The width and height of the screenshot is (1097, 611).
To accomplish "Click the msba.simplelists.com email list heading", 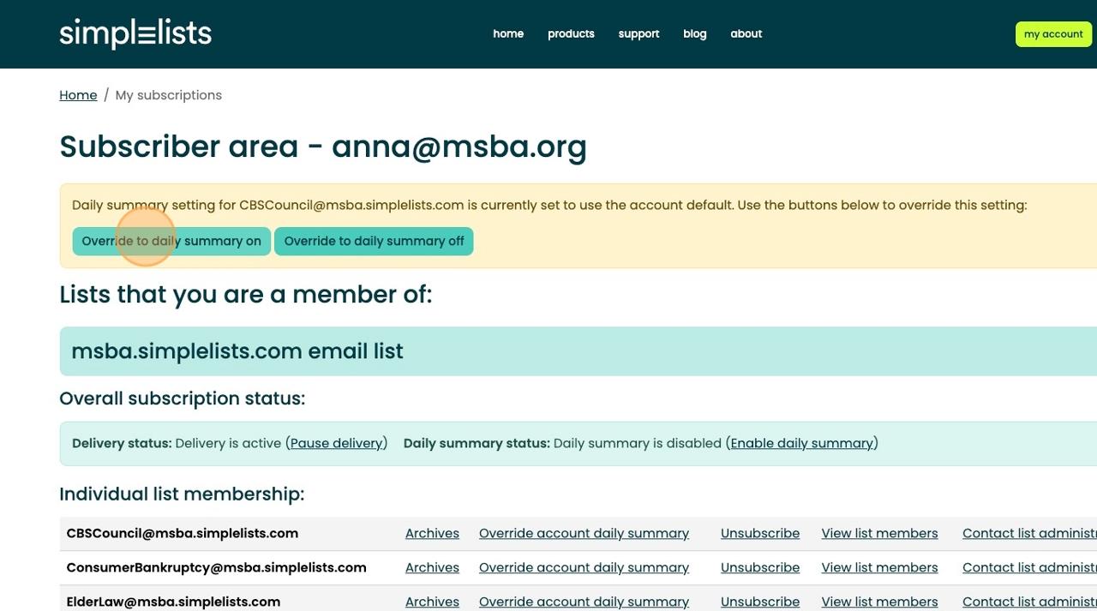I will pos(237,351).
